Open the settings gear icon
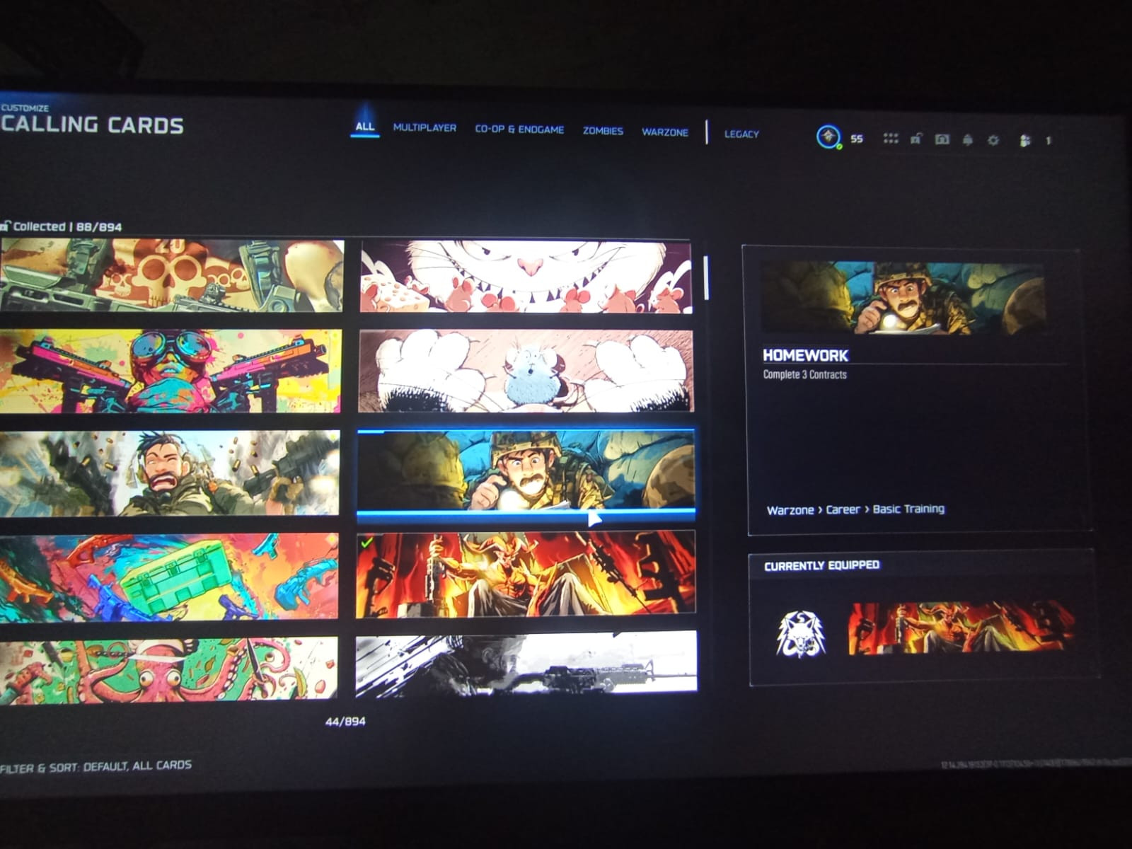1132x849 pixels. [993, 140]
